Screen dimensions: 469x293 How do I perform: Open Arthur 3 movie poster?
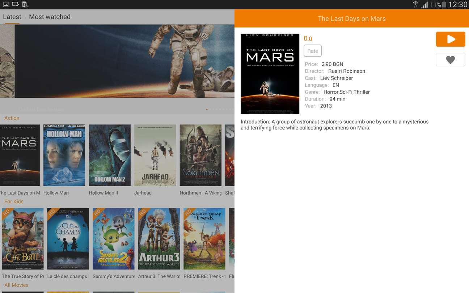pos(159,239)
